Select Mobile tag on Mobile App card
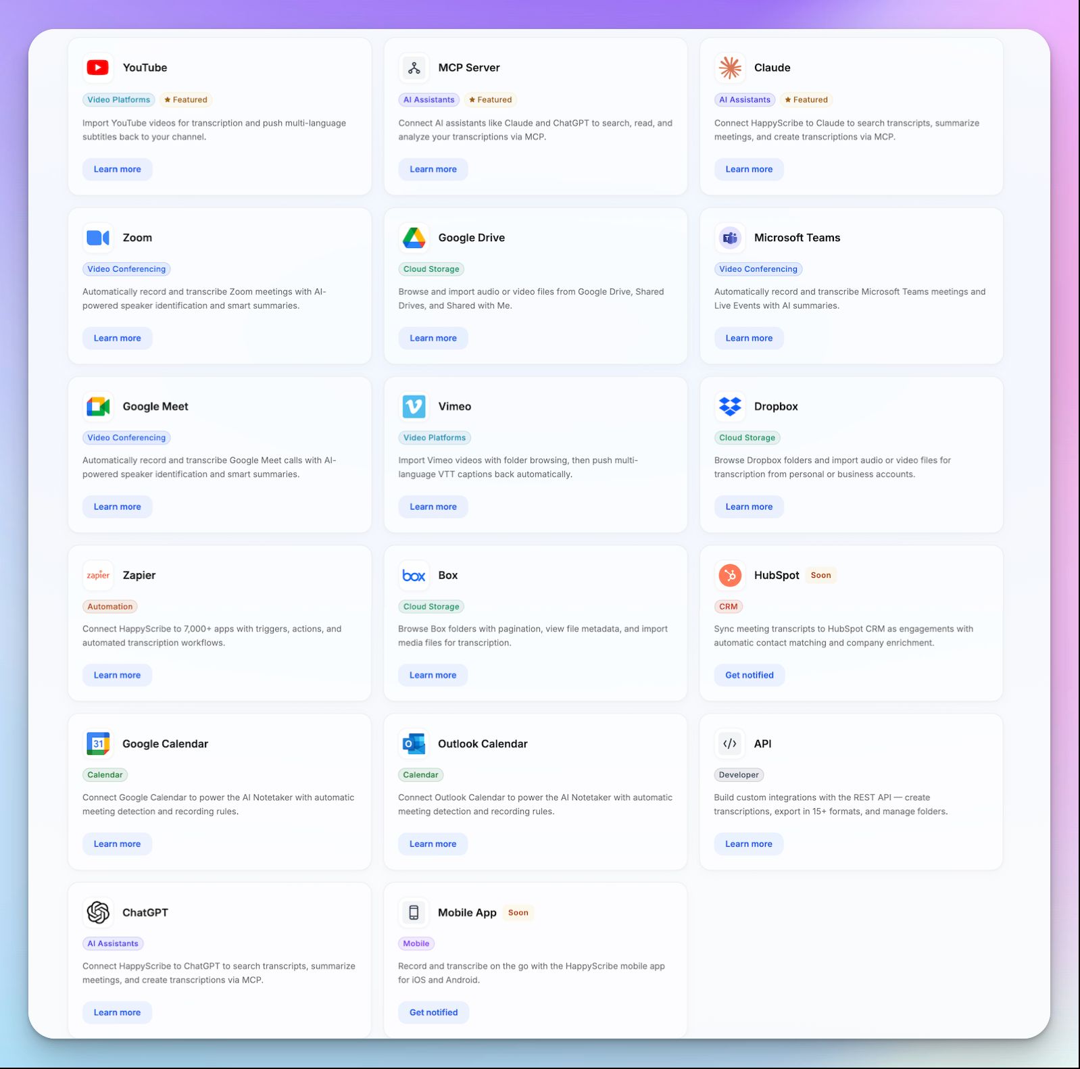Screen dimensions: 1080x1069 416,944
